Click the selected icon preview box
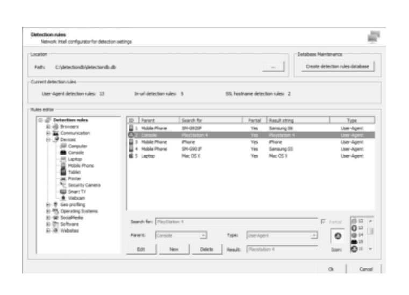Viewport: 409px width, 295px height. point(338,236)
